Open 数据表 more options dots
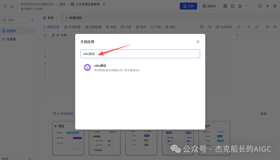The image size is (280, 160). (x=32, y=31)
